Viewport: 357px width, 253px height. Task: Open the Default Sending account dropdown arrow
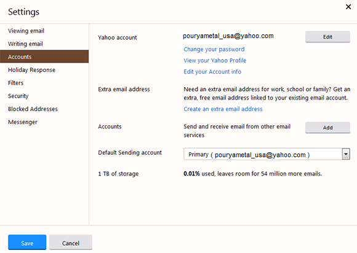pos(346,154)
